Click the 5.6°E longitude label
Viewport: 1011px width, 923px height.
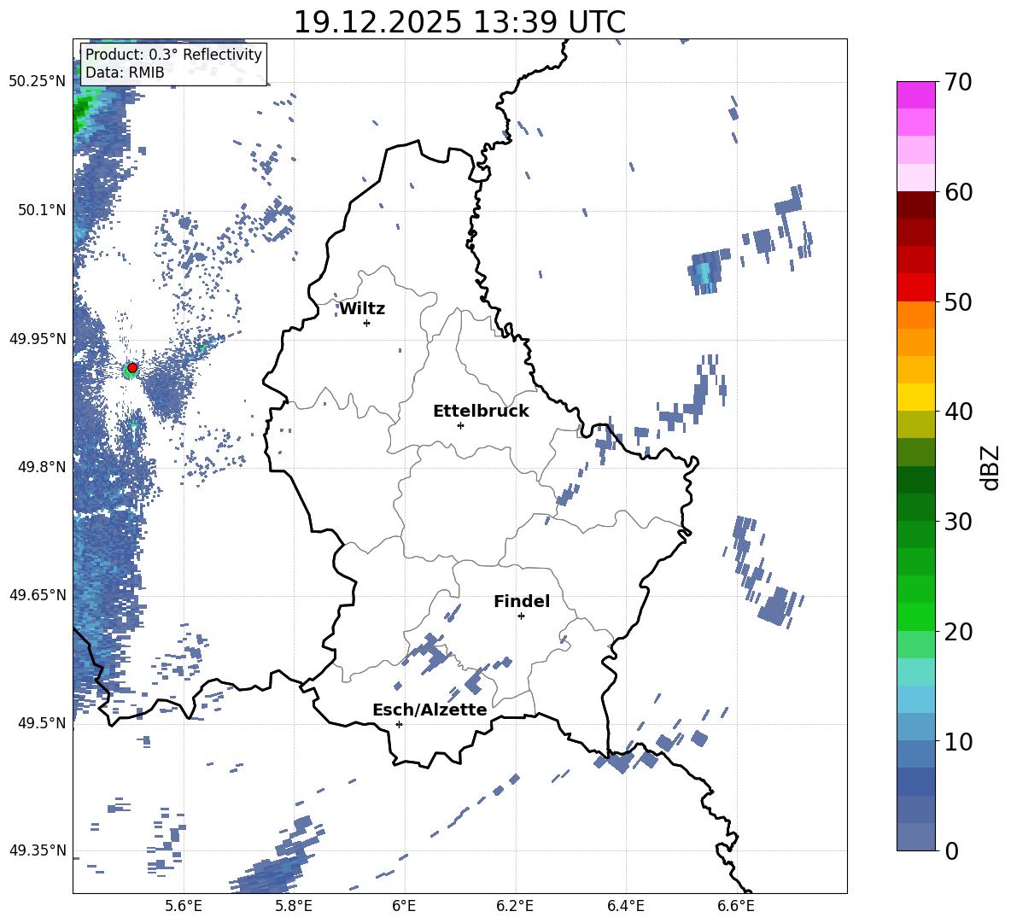click(x=184, y=906)
